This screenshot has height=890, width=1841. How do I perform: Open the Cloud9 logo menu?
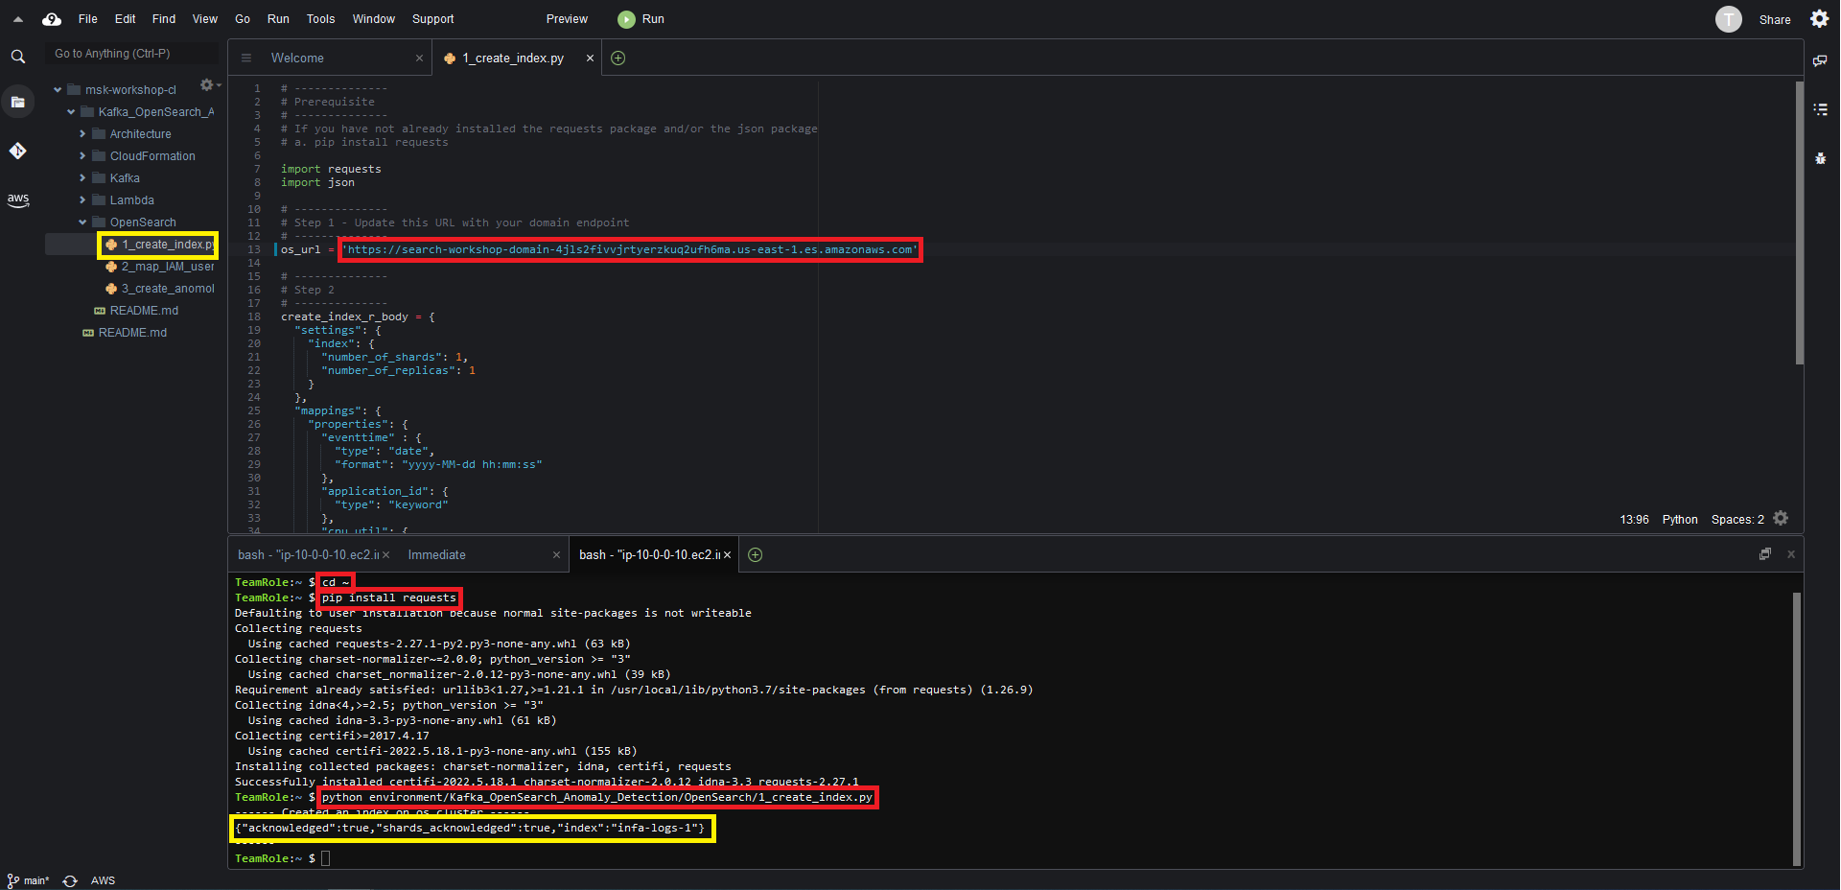coord(52,19)
